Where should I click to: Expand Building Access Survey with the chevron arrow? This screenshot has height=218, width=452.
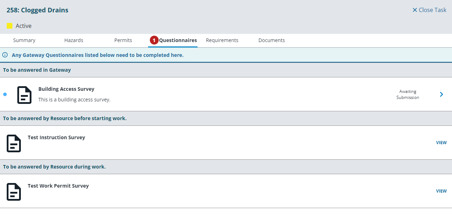(x=441, y=94)
